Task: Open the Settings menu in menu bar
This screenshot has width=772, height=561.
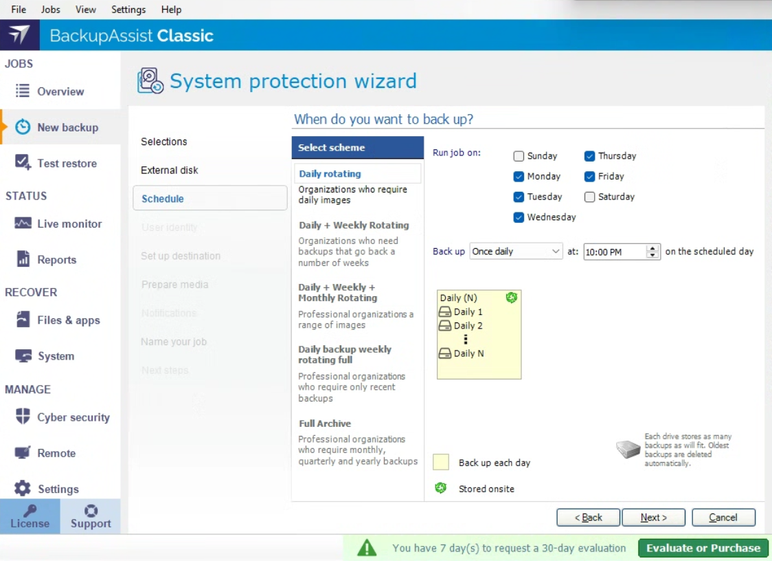Action: click(x=128, y=10)
